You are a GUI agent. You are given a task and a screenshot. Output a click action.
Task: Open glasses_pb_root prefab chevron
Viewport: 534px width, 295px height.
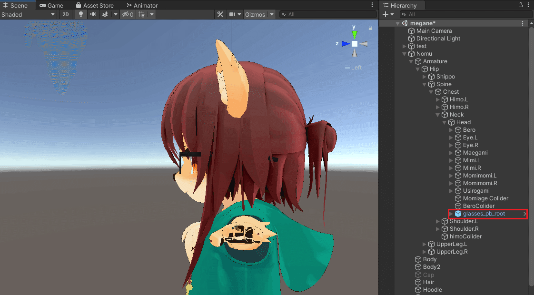[524, 214]
